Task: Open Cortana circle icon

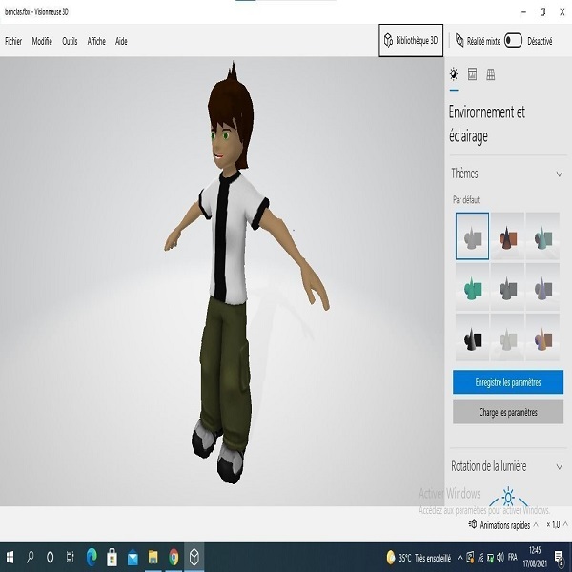Action: coord(50,557)
